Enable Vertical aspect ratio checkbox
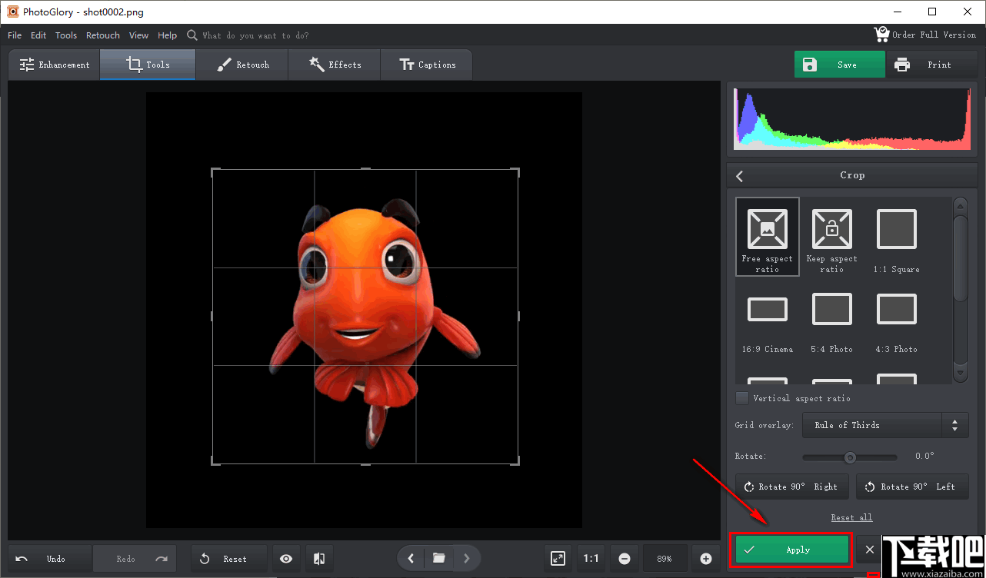 742,398
